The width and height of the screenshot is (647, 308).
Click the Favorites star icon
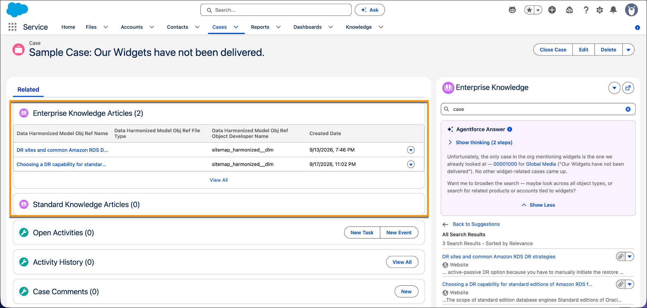tap(529, 10)
